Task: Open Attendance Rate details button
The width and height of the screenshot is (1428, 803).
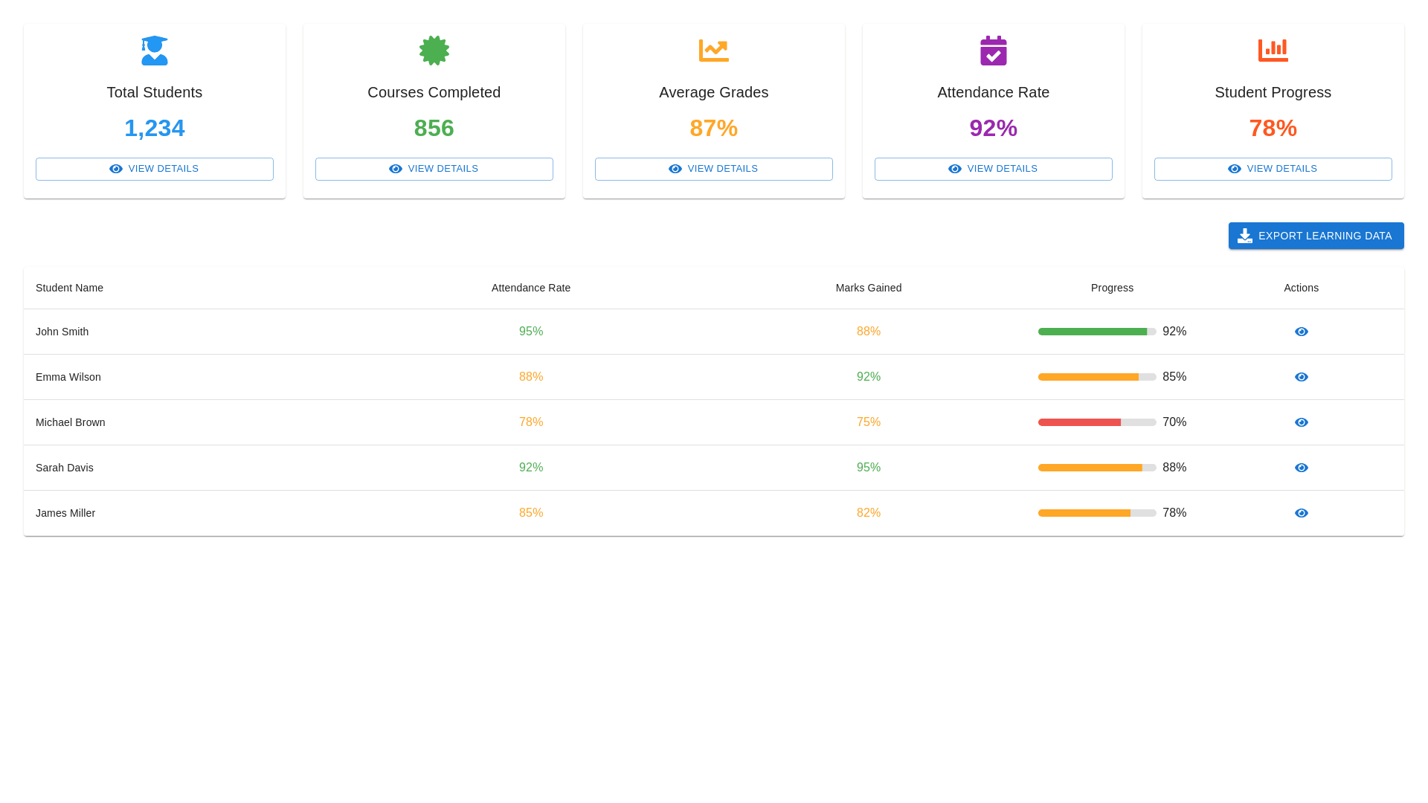Action: tap(994, 169)
